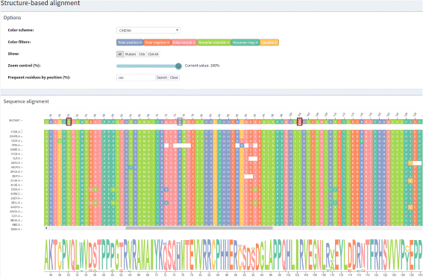Select the CSA show option

point(142,54)
